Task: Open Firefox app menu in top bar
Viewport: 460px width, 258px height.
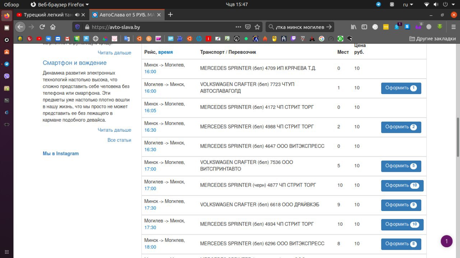Action: coord(60,4)
